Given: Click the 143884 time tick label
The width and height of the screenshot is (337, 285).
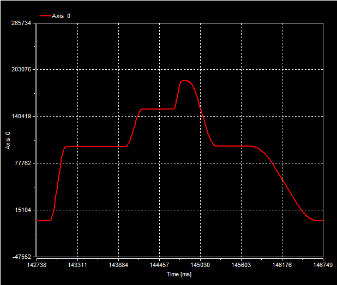Looking at the screenshot, I should (x=118, y=265).
